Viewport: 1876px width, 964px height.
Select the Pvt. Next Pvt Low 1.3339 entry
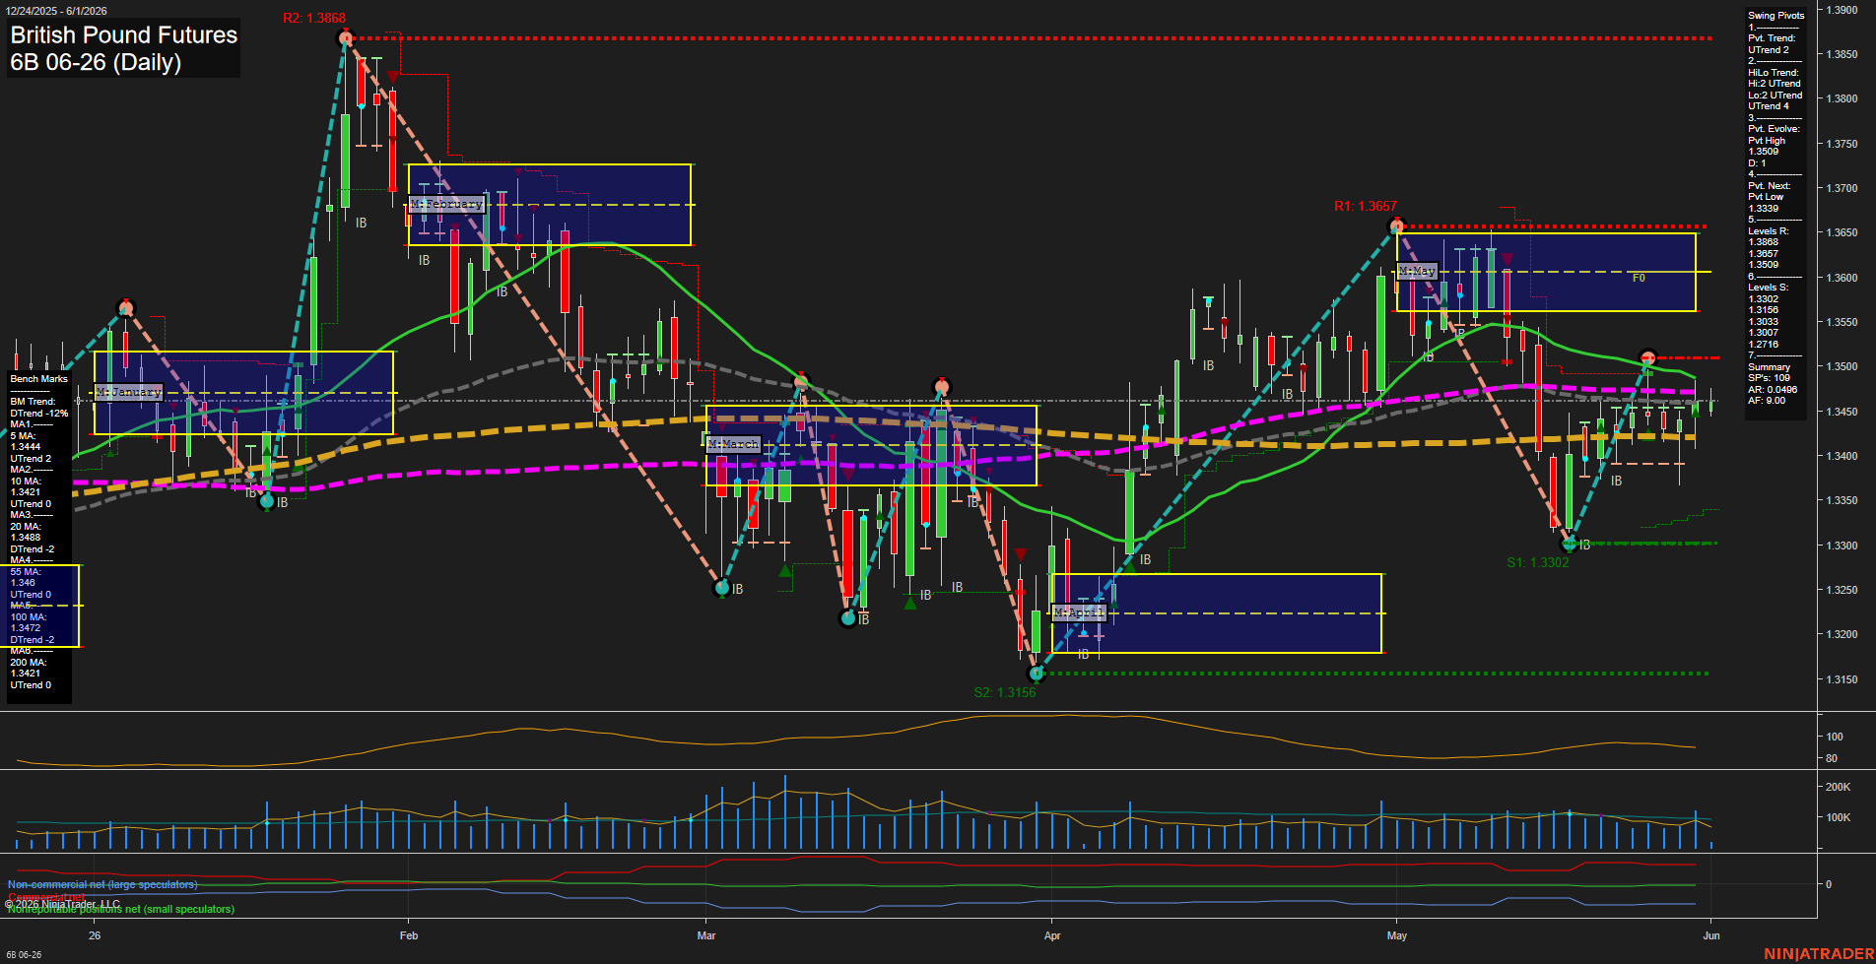pyautogui.click(x=1770, y=197)
